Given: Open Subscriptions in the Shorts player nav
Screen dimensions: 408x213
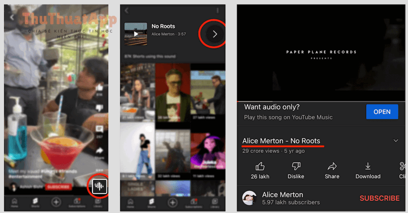Looking at the screenshot, I should [77, 203].
